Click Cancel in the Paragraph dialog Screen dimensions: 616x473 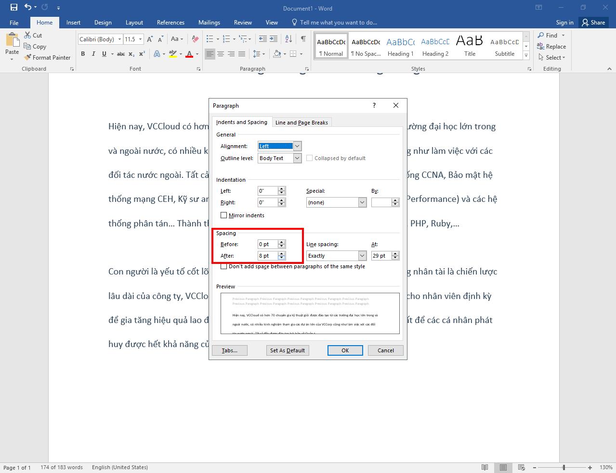(385, 350)
